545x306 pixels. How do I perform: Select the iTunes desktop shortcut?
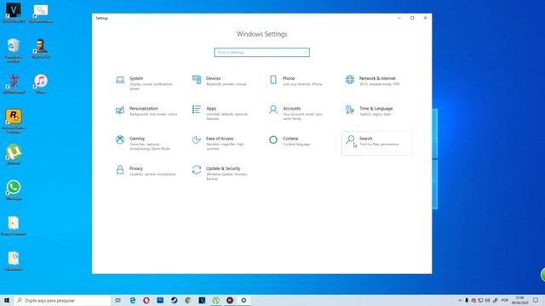click(x=41, y=84)
